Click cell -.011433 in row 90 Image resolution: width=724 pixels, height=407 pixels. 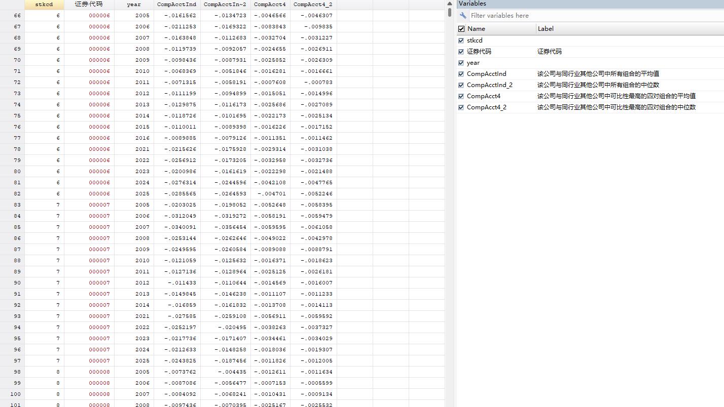[177, 283]
